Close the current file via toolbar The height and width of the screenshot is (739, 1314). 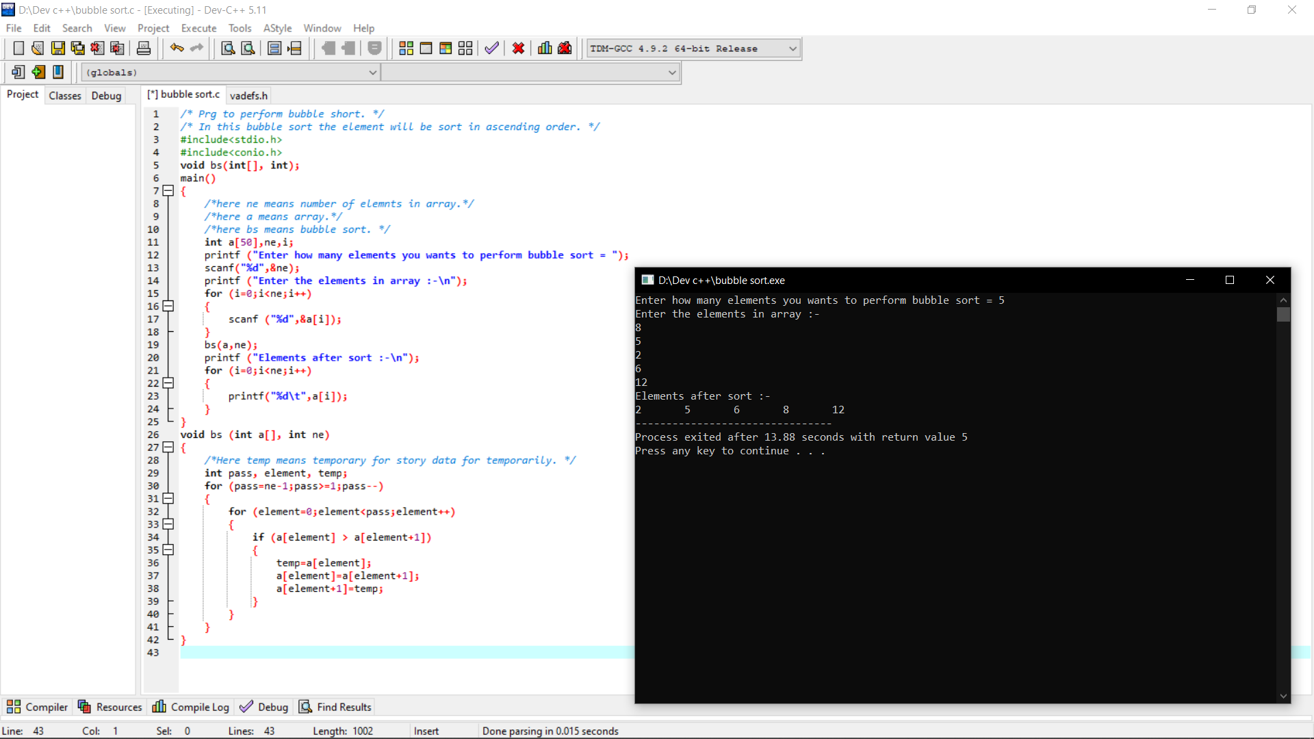(x=97, y=49)
